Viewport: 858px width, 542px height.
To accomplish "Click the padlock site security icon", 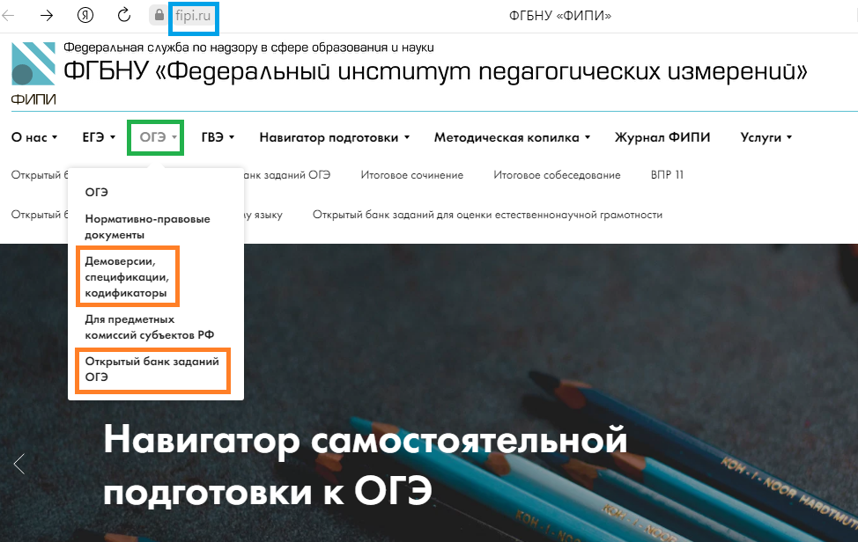I will coord(159,15).
